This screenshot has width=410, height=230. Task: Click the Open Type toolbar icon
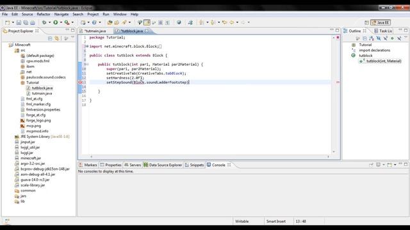(110, 23)
